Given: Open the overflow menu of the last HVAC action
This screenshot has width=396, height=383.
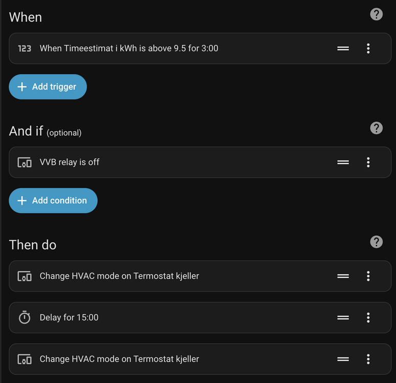Looking at the screenshot, I should pos(368,359).
